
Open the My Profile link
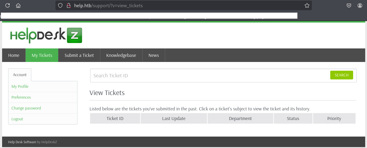[x=20, y=87]
